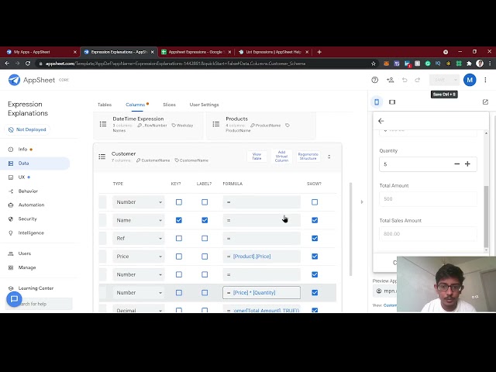This screenshot has height=372, width=496.
Task: Switch to the User Settings tab
Action: (204, 105)
